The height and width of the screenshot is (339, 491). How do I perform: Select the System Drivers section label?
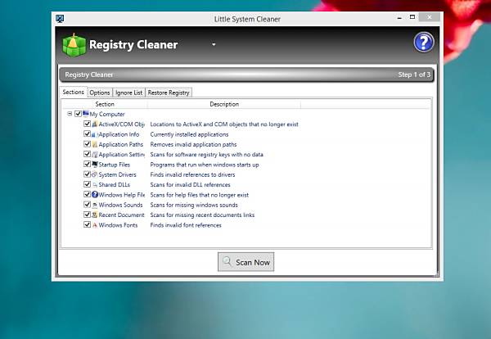point(117,174)
